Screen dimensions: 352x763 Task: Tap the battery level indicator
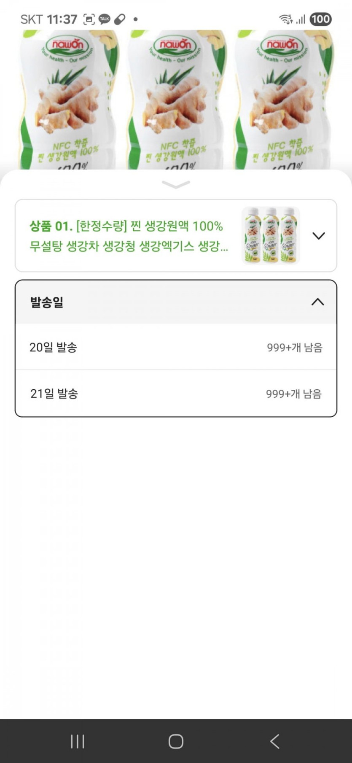click(x=320, y=19)
